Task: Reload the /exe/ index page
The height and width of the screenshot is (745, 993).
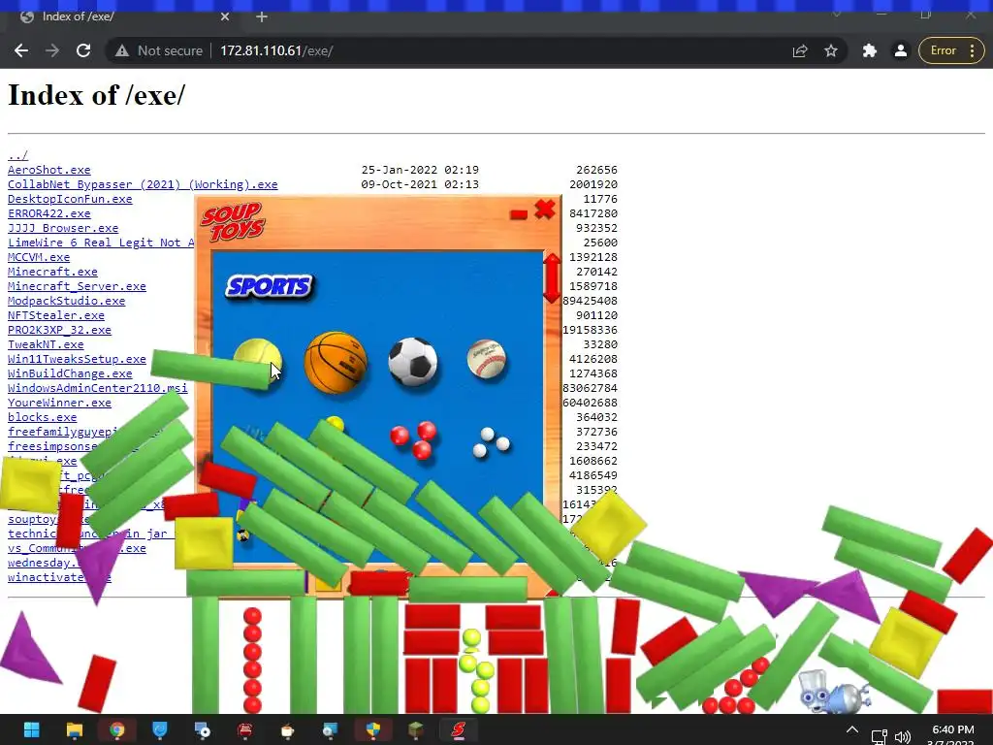Action: pyautogui.click(x=83, y=50)
